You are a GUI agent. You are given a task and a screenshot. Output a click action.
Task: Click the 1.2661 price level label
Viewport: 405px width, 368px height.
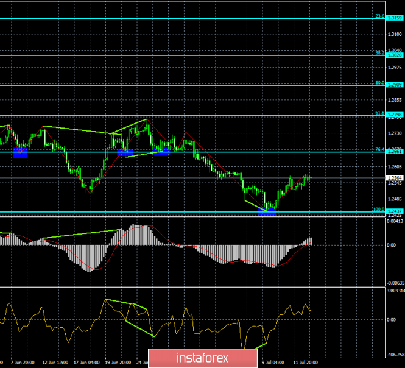(x=395, y=152)
